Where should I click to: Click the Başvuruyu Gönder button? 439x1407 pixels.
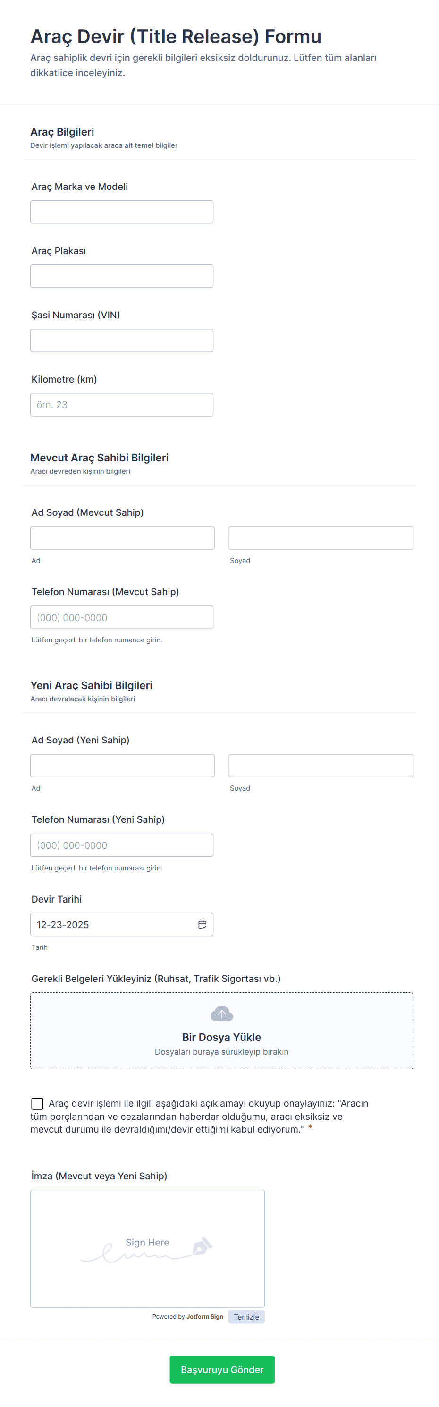pyautogui.click(x=222, y=1369)
